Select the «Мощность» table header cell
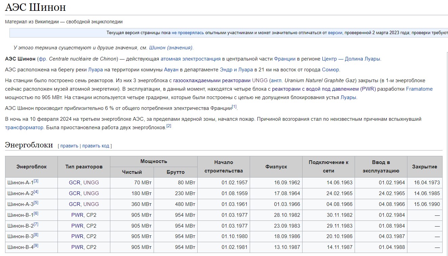Viewport: 448px width, 256px height. click(x=154, y=161)
